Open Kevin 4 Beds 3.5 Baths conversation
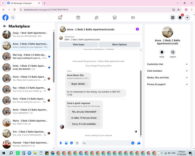The width and height of the screenshot is (195, 156). click(27, 112)
